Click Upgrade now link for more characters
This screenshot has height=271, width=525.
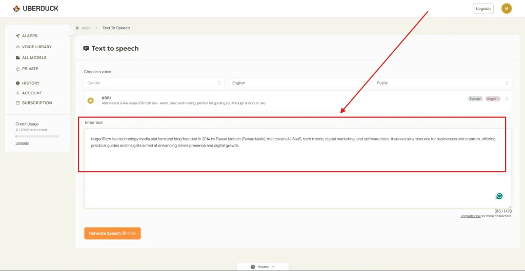coord(471,216)
